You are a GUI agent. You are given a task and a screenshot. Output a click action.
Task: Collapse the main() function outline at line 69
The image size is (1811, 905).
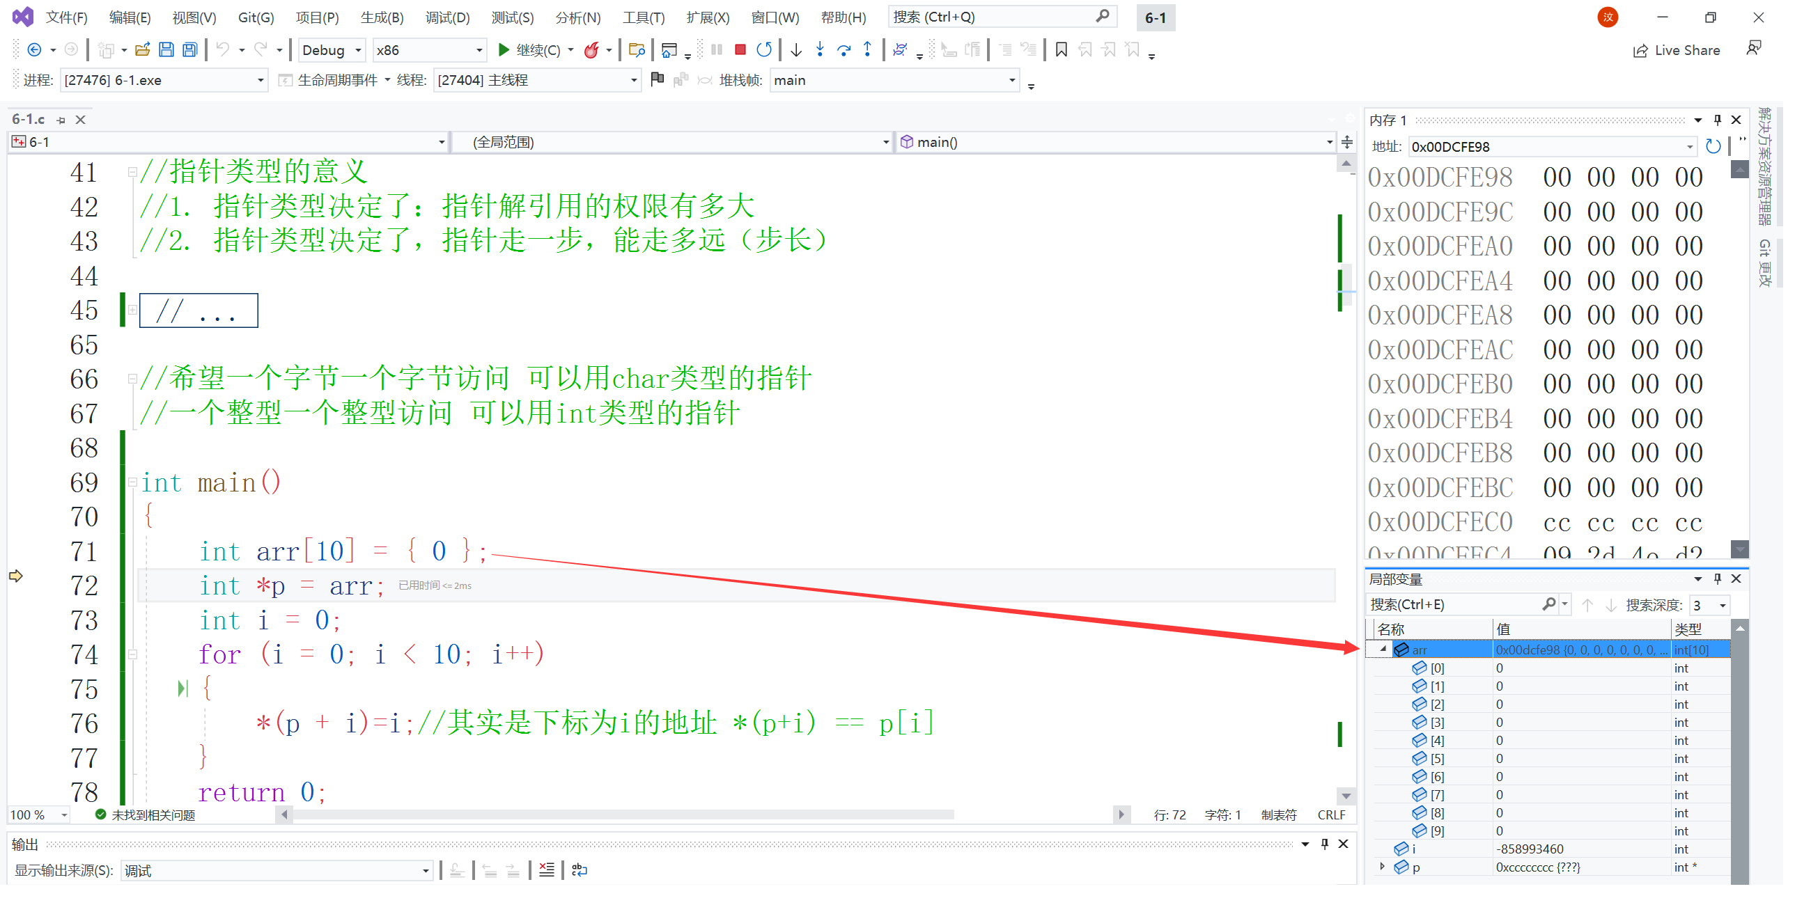132,482
